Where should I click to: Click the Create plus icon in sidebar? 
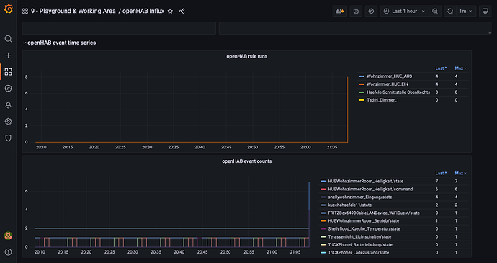[x=8, y=55]
